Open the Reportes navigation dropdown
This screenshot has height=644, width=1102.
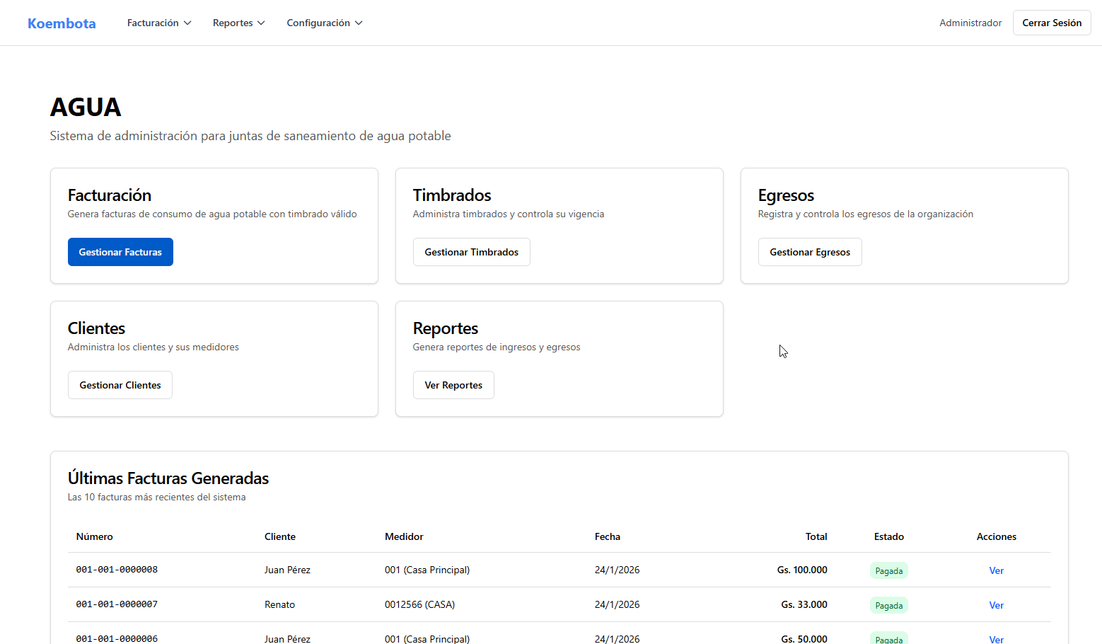238,23
